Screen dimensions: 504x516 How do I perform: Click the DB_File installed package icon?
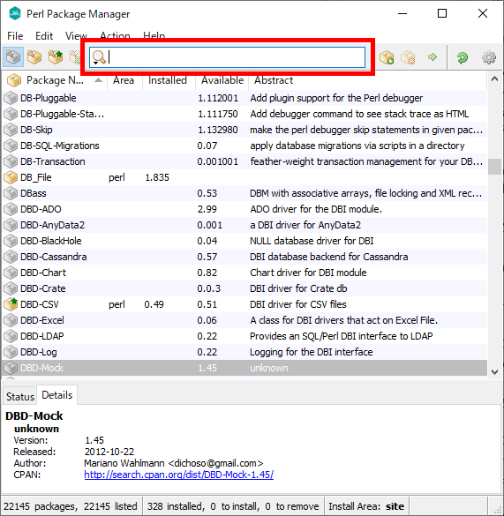11,177
